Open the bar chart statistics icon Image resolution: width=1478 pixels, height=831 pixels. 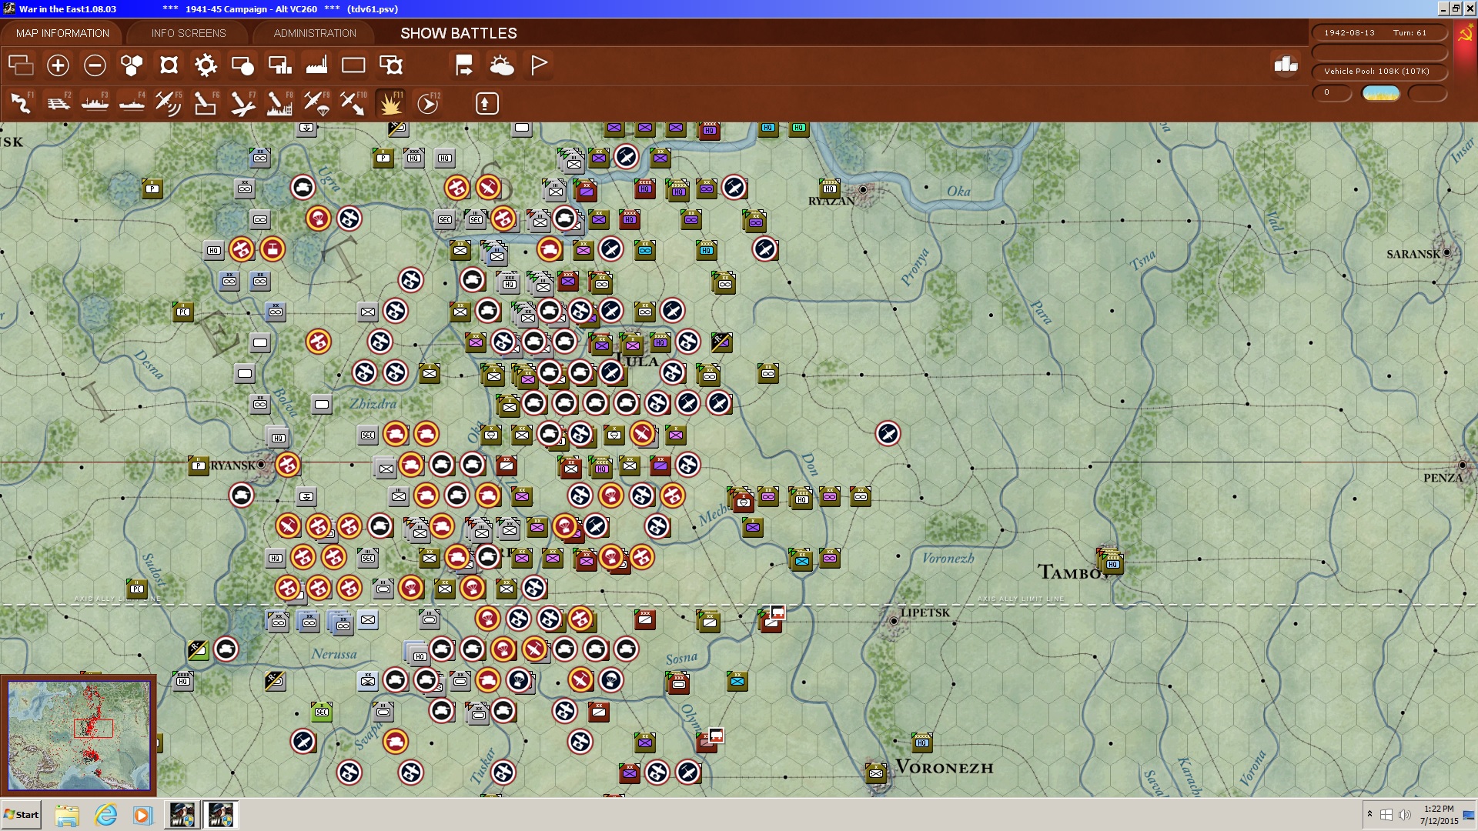click(1286, 65)
